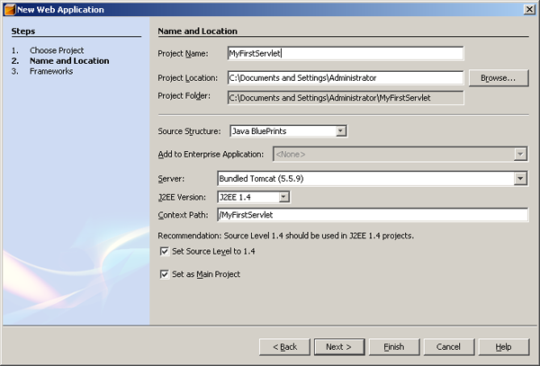Toggle Set Source Level to 1.4 checkbox
Screen dimensions: 540x366
164,252
